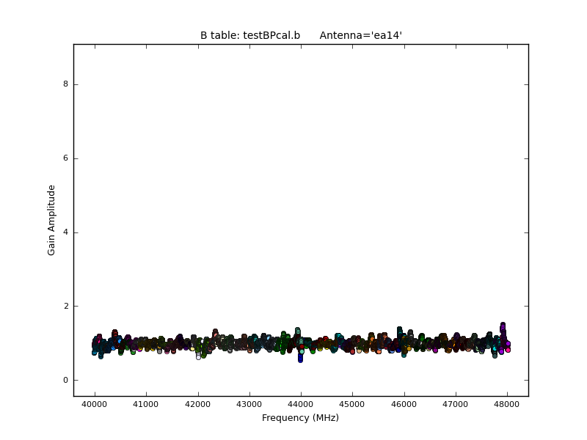The height and width of the screenshot is (440, 587).
Task: Click the y-axis tick label 6
Action: 65,158
